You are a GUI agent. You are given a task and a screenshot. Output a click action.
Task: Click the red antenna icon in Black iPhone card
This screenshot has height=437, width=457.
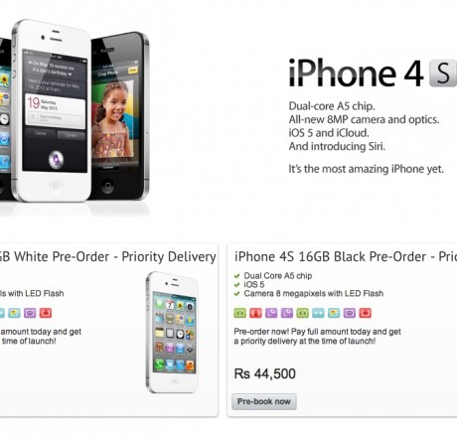click(255, 313)
